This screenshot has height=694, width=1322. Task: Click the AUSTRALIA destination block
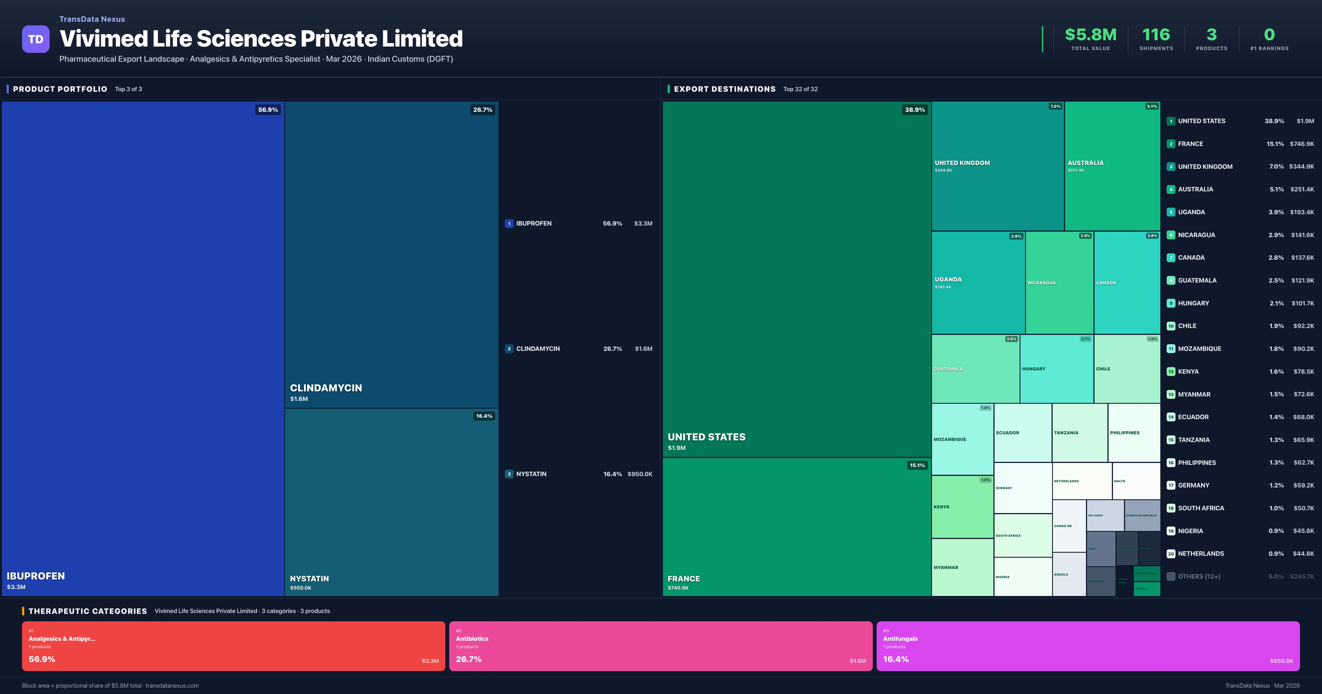1112,165
